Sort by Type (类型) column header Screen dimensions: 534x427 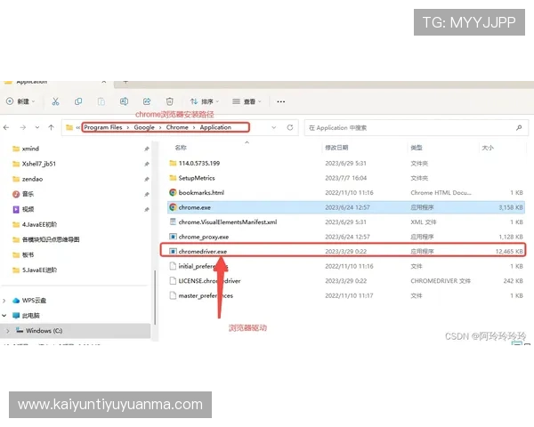coord(417,148)
